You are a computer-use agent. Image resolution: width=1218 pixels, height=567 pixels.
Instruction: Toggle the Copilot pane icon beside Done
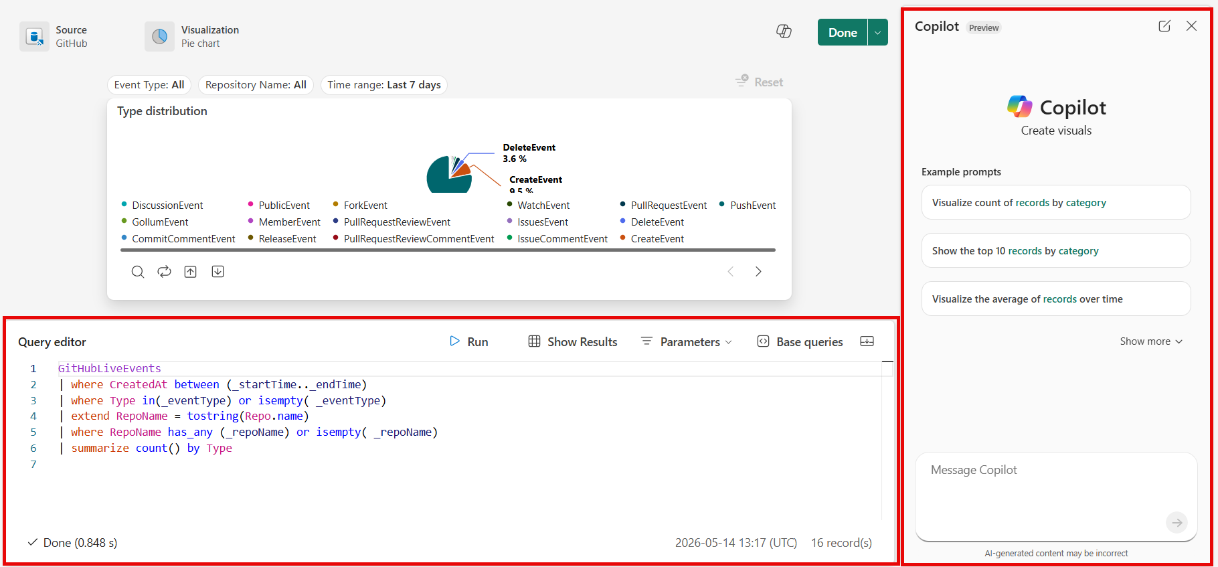784,31
